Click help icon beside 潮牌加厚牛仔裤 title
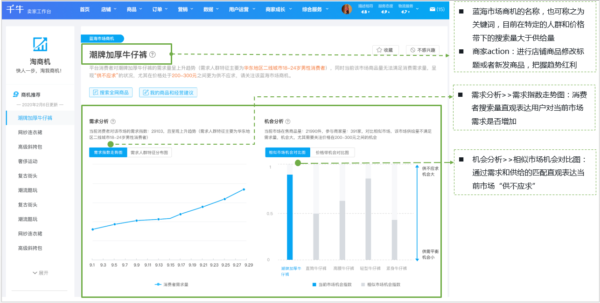This screenshot has width=600, height=303. click(x=153, y=55)
